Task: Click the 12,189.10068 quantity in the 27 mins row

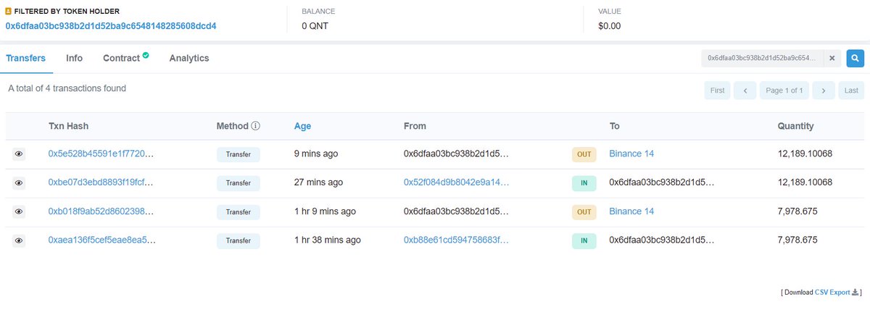Action: click(x=805, y=183)
